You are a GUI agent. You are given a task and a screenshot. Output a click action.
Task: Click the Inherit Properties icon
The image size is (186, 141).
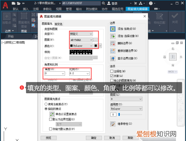(x=113, y=124)
